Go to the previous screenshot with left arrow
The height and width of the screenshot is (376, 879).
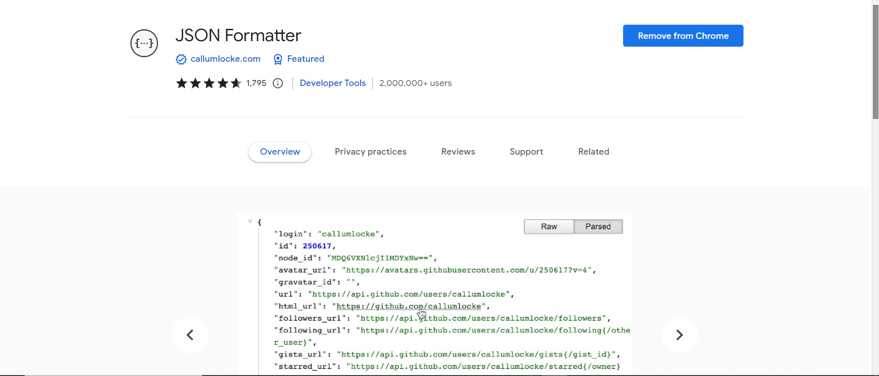tap(190, 335)
